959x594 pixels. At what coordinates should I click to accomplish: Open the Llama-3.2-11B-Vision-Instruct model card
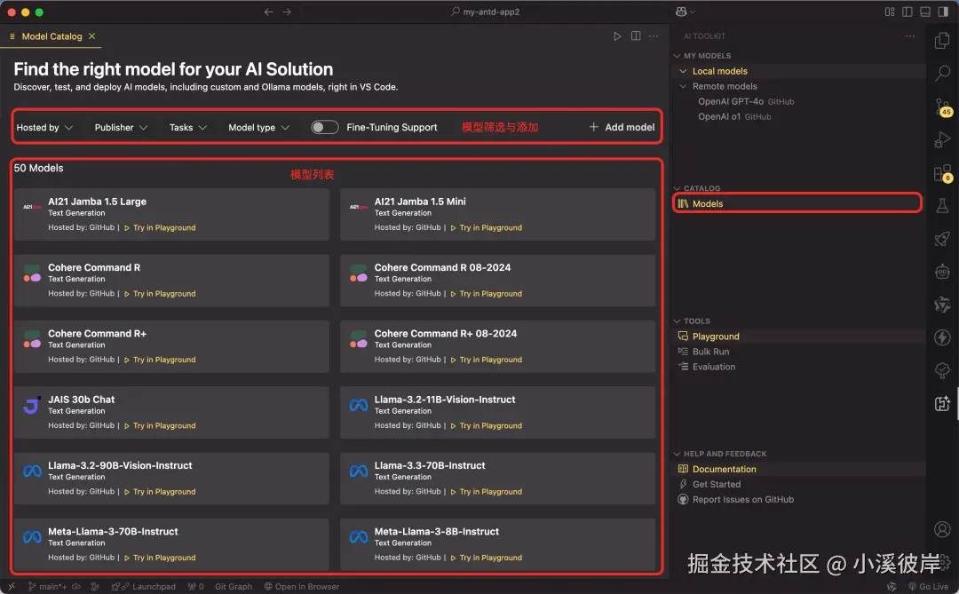(x=497, y=412)
